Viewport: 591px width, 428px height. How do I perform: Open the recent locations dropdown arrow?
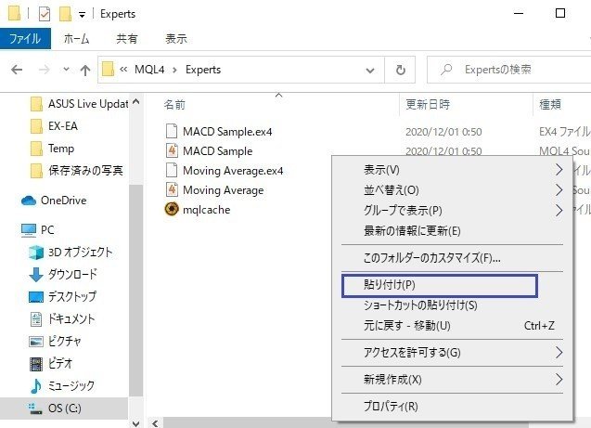click(x=67, y=70)
